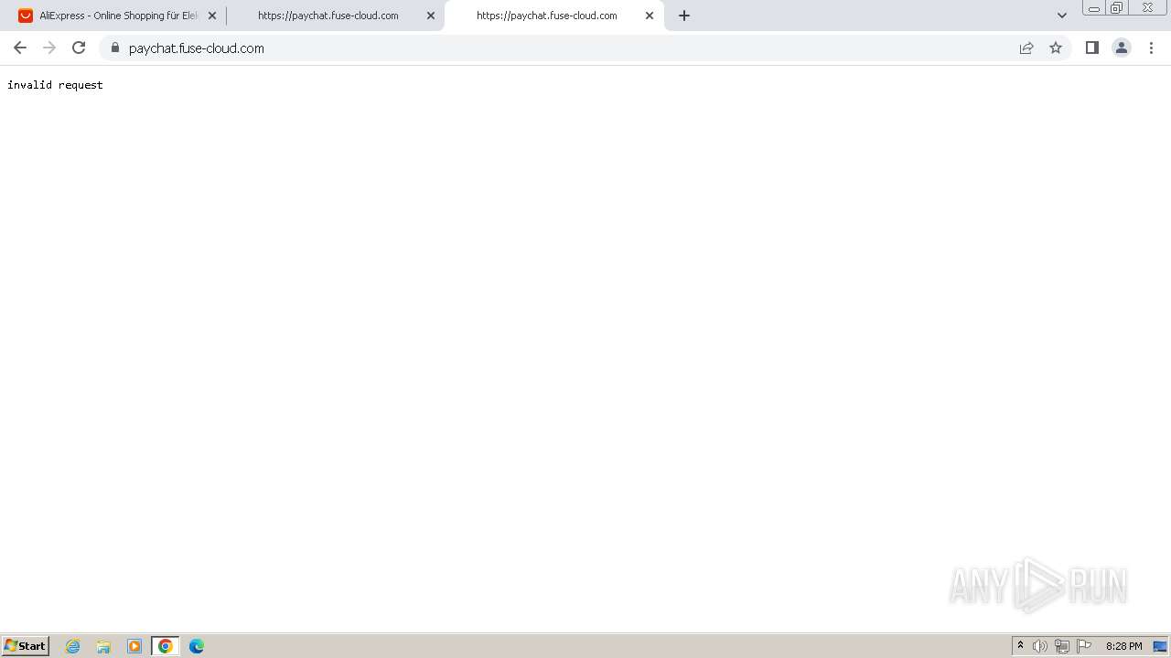Minimize the Chrome window
The height and width of the screenshot is (658, 1171).
(1093, 8)
